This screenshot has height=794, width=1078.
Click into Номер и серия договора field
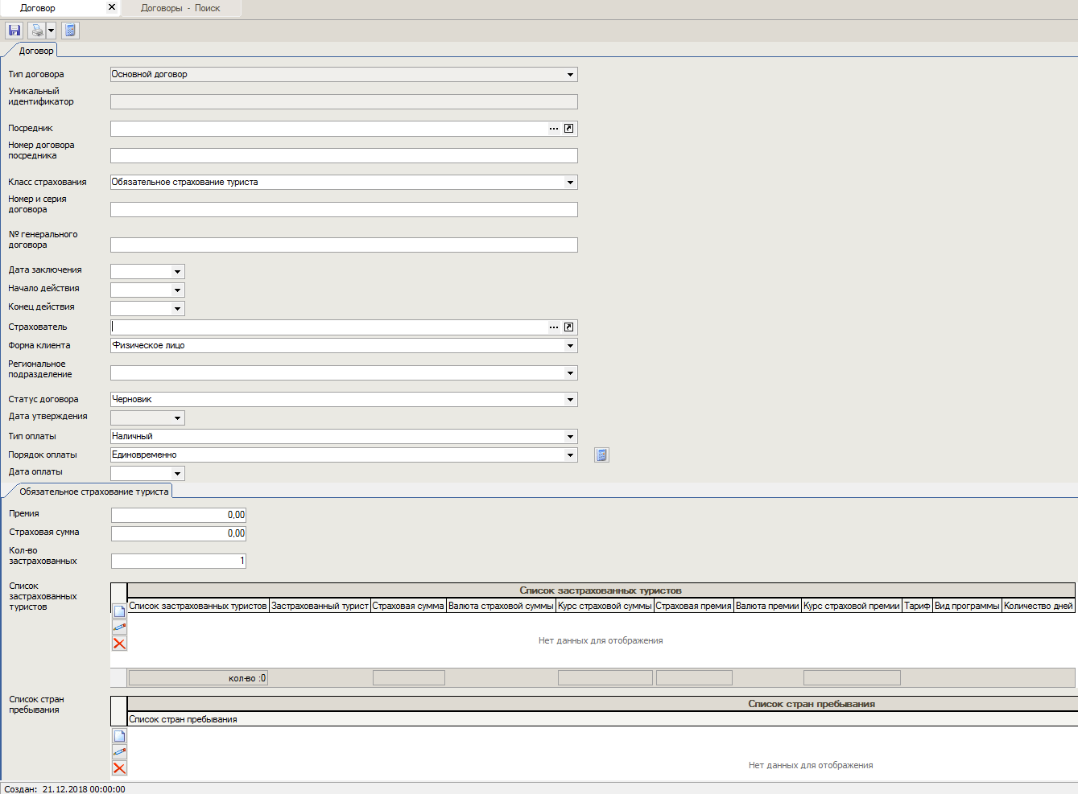(x=344, y=210)
